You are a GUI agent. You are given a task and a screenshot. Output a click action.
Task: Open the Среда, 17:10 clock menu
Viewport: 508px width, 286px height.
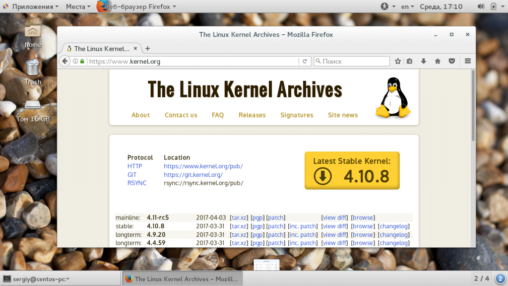point(441,6)
